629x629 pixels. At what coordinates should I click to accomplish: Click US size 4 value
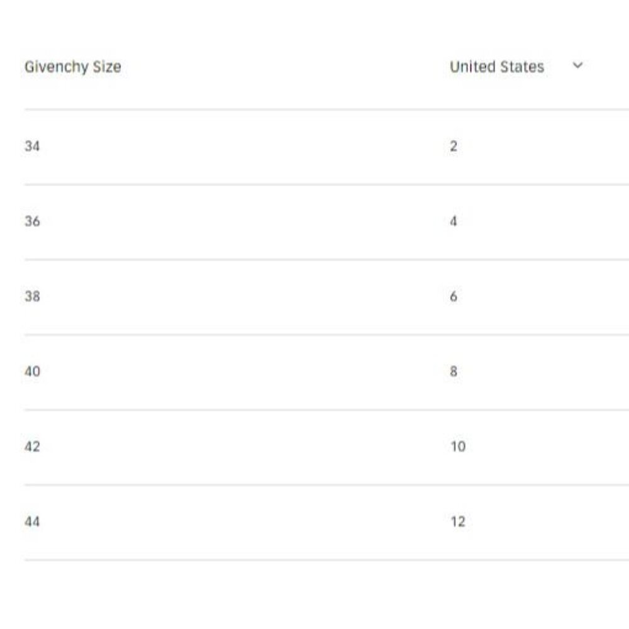[454, 221]
